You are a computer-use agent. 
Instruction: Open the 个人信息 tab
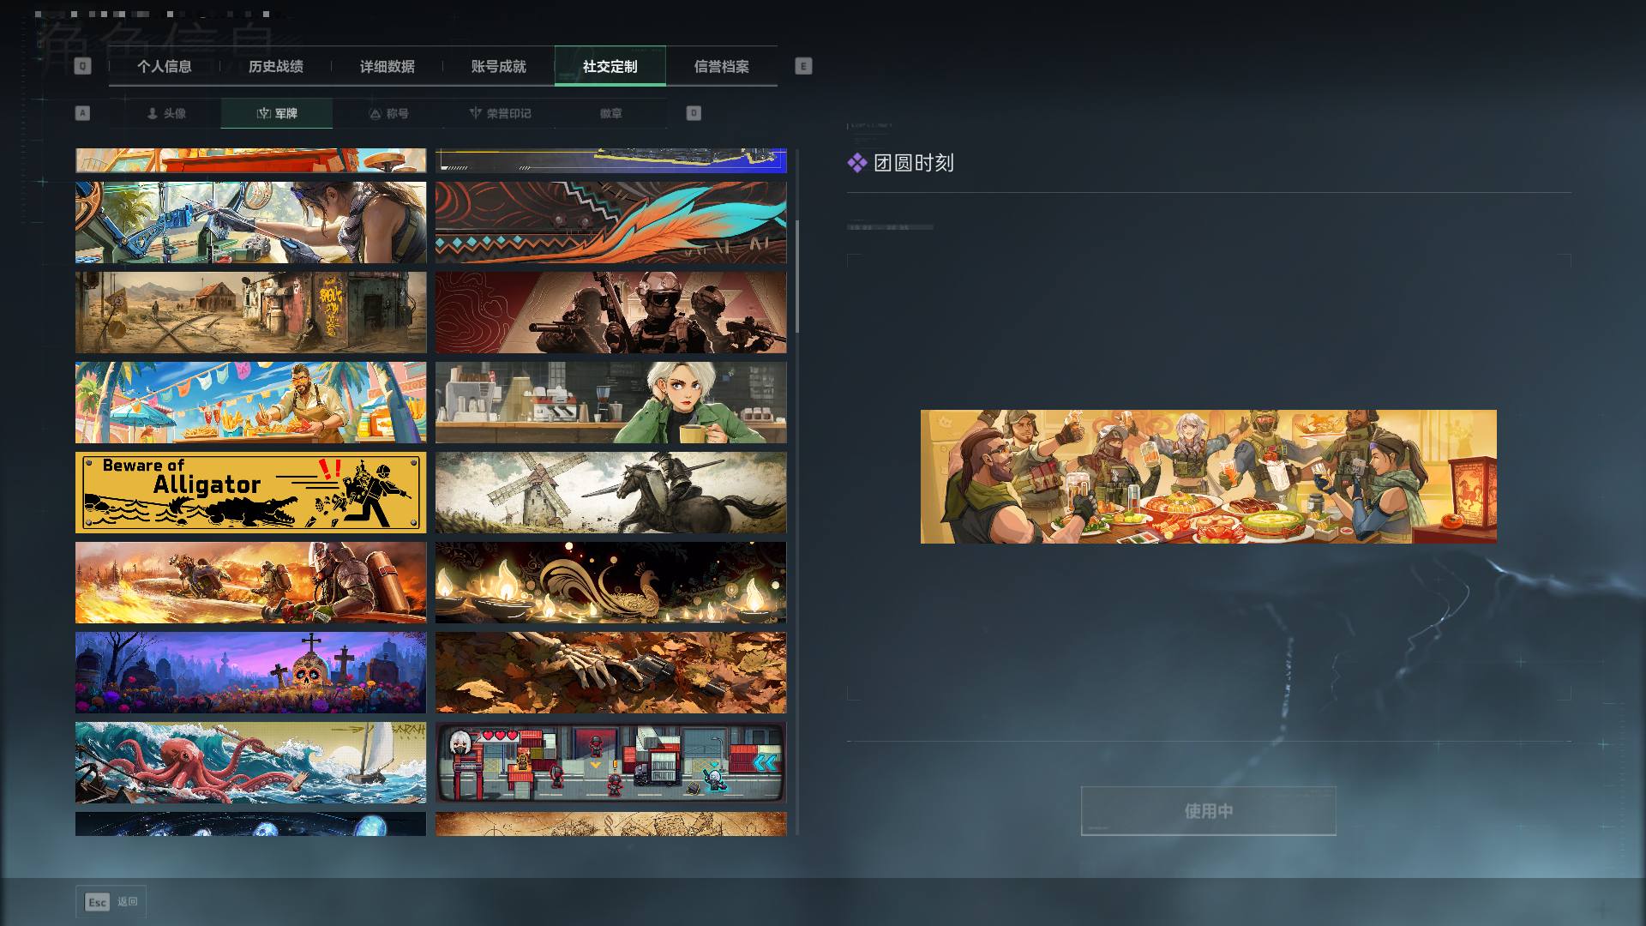pyautogui.click(x=165, y=66)
